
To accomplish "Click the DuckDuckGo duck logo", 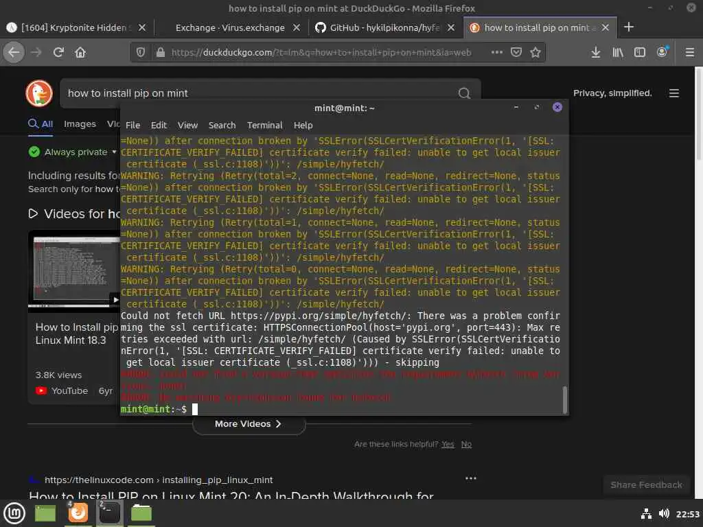I will (39, 93).
